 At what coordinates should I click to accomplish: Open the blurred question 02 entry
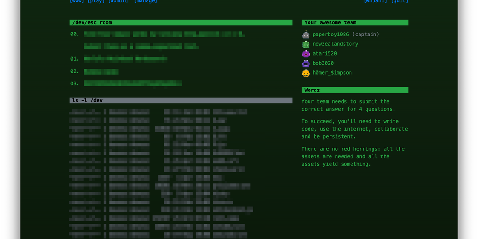click(101, 71)
